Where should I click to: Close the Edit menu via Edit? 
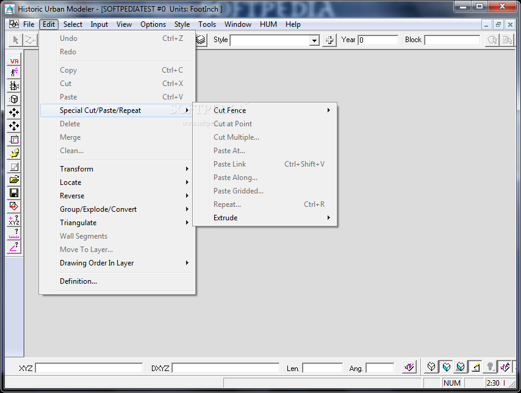[x=49, y=24]
